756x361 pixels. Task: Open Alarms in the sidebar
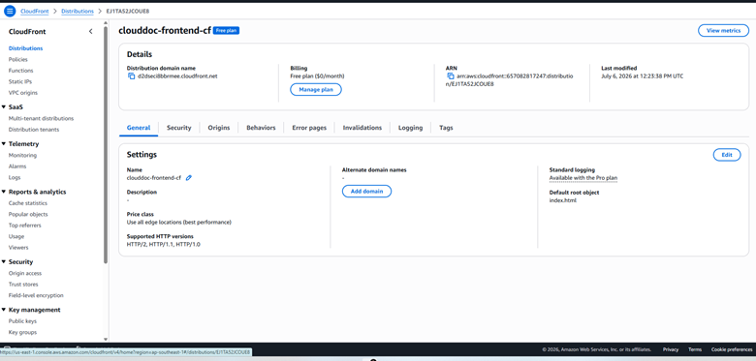click(x=17, y=166)
